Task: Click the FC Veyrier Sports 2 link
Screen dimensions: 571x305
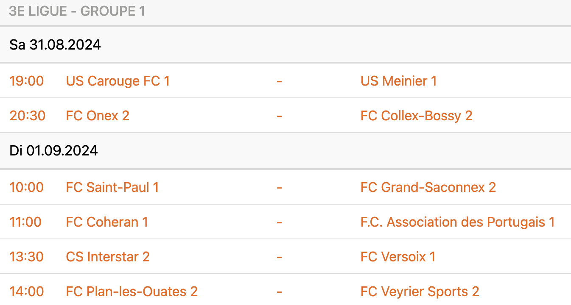Action: click(x=420, y=291)
